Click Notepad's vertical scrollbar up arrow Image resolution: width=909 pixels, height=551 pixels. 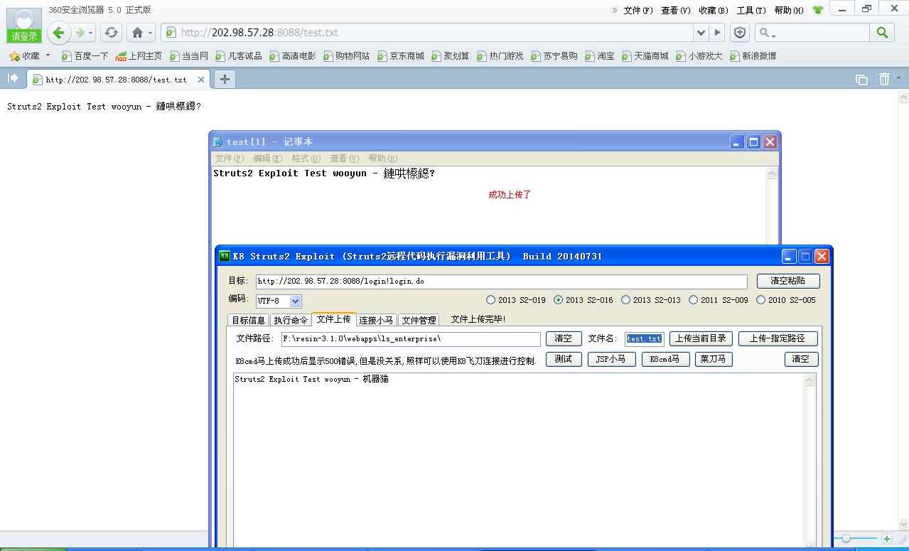click(x=771, y=173)
